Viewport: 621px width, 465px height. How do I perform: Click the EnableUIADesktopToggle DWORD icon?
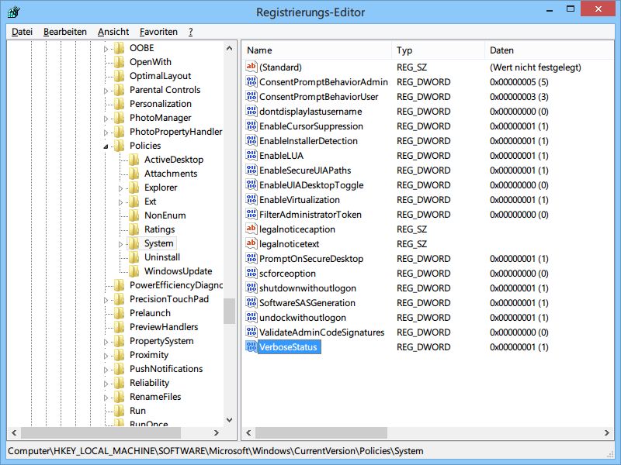pos(251,184)
